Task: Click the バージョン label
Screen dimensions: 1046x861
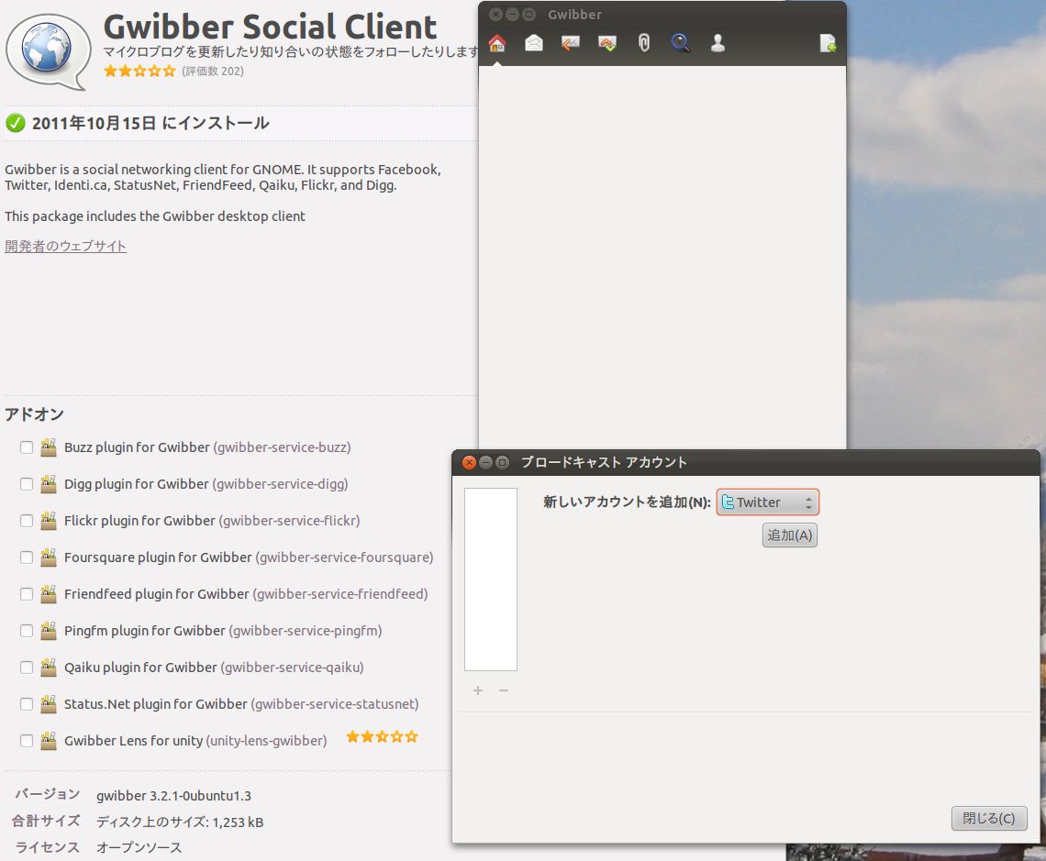Action: pyautogui.click(x=48, y=794)
